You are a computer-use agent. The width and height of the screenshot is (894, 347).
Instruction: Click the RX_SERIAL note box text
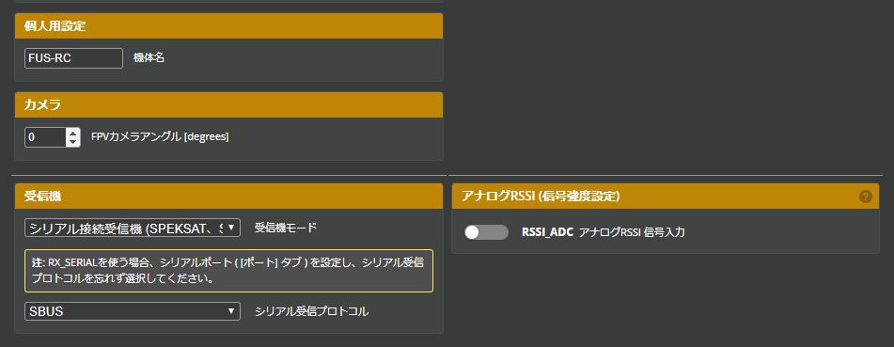tap(228, 271)
